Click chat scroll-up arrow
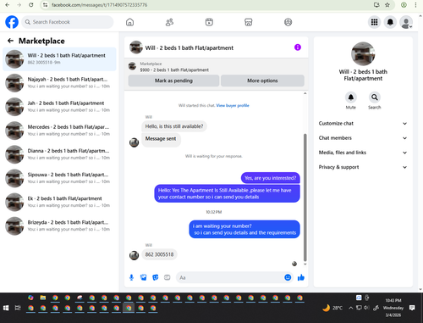Screen dimensions: 423x323 (x=305, y=93)
